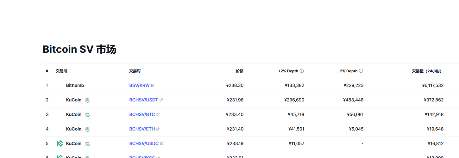
Task: Click the -2% Depth info icon
Action: click(x=361, y=71)
